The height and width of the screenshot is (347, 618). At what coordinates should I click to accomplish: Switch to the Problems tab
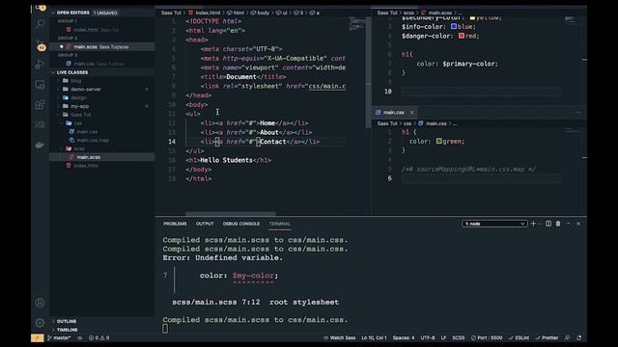[175, 224]
